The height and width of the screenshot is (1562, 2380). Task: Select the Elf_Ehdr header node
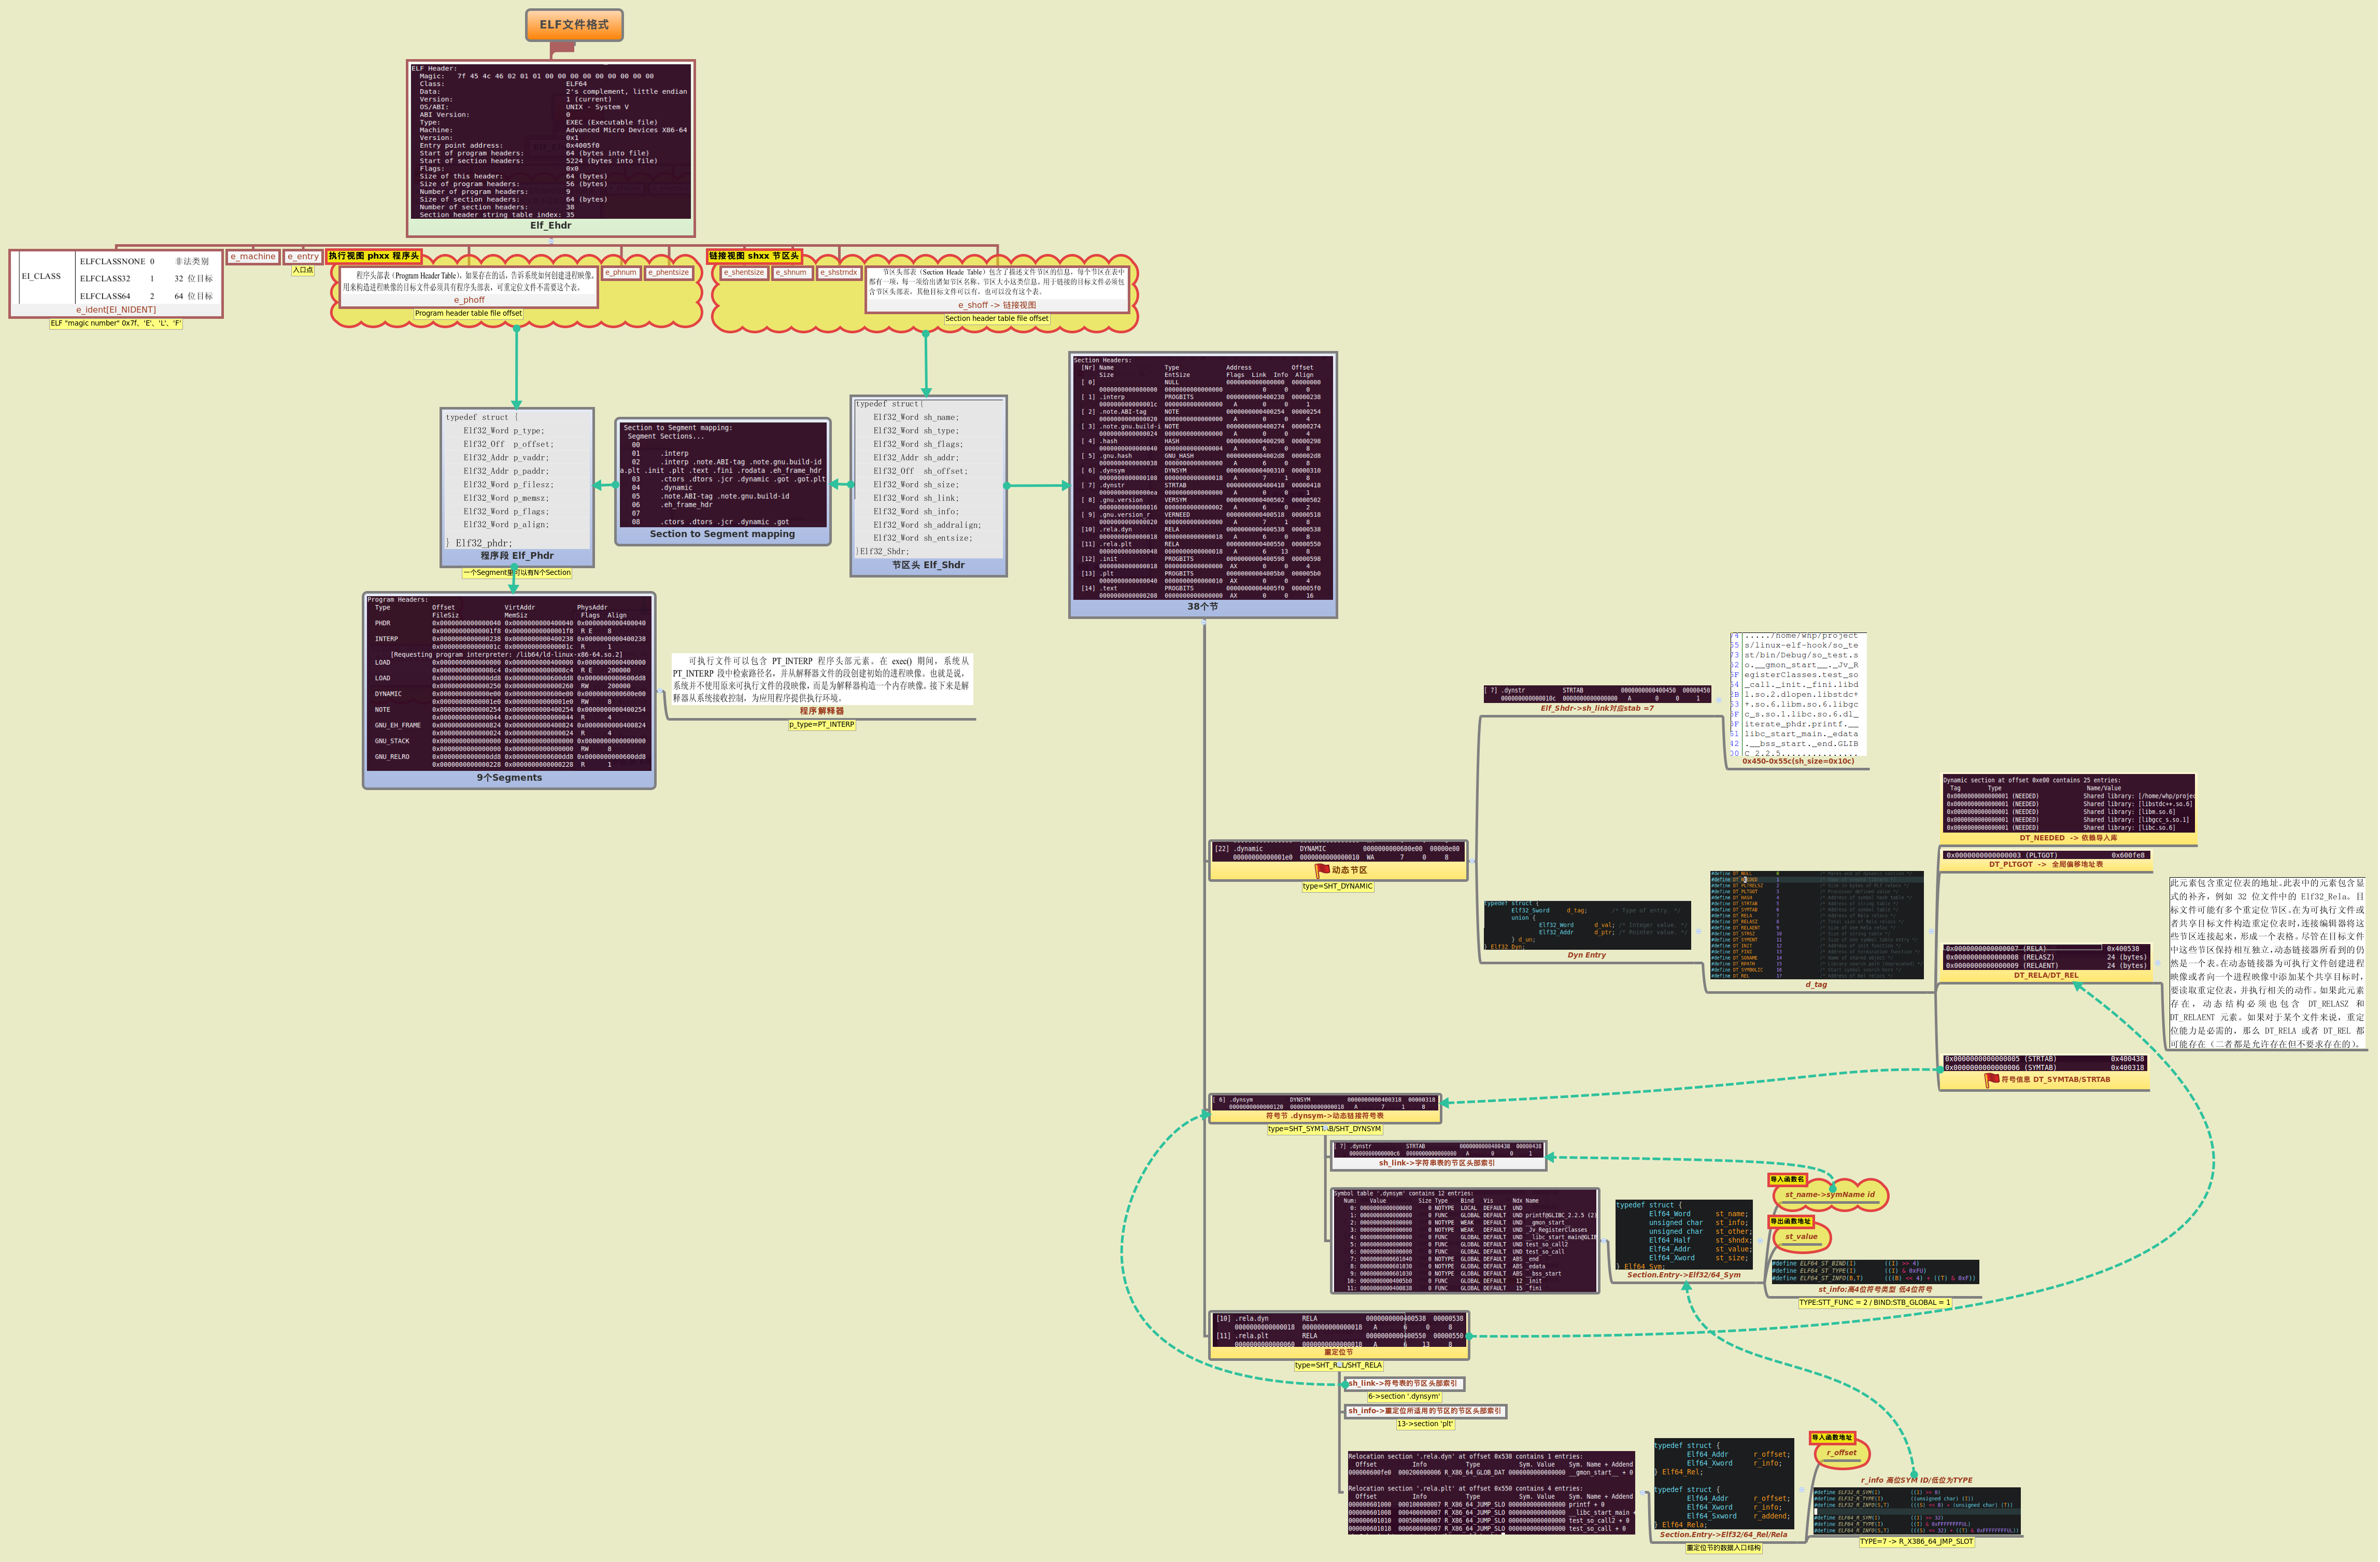point(551,148)
